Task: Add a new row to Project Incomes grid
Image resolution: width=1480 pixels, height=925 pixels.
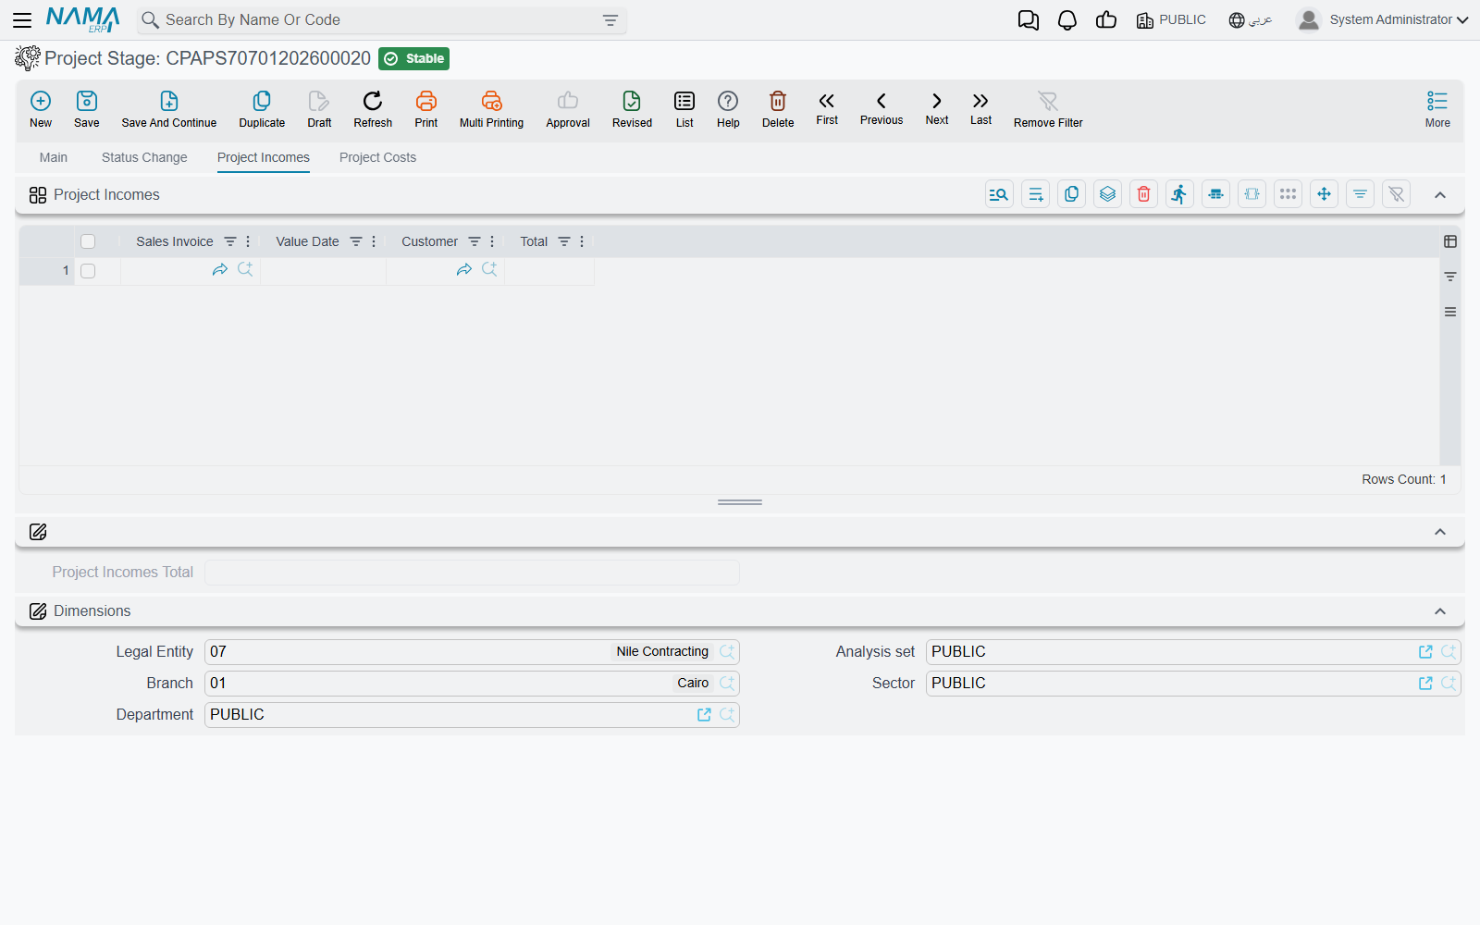Action: (1035, 194)
